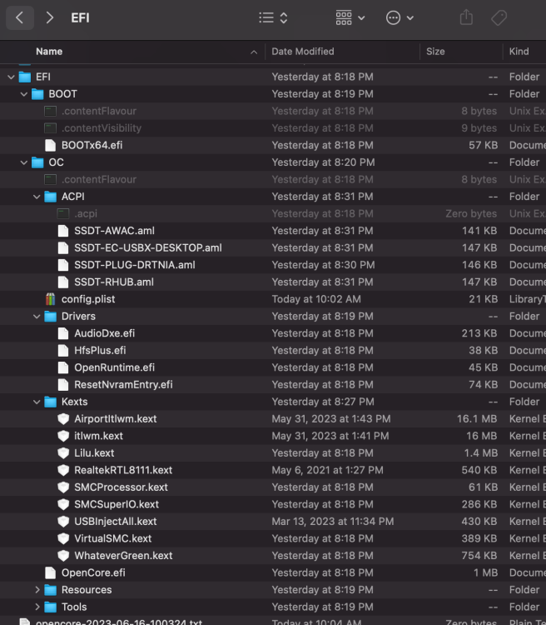Click the BOOTx64.efi document icon

click(50, 146)
